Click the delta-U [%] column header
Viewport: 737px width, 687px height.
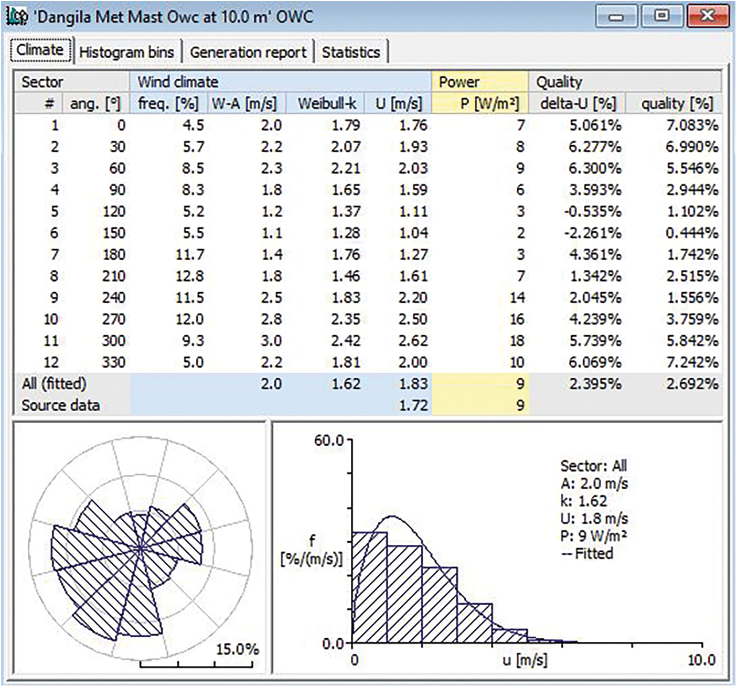coord(578,104)
